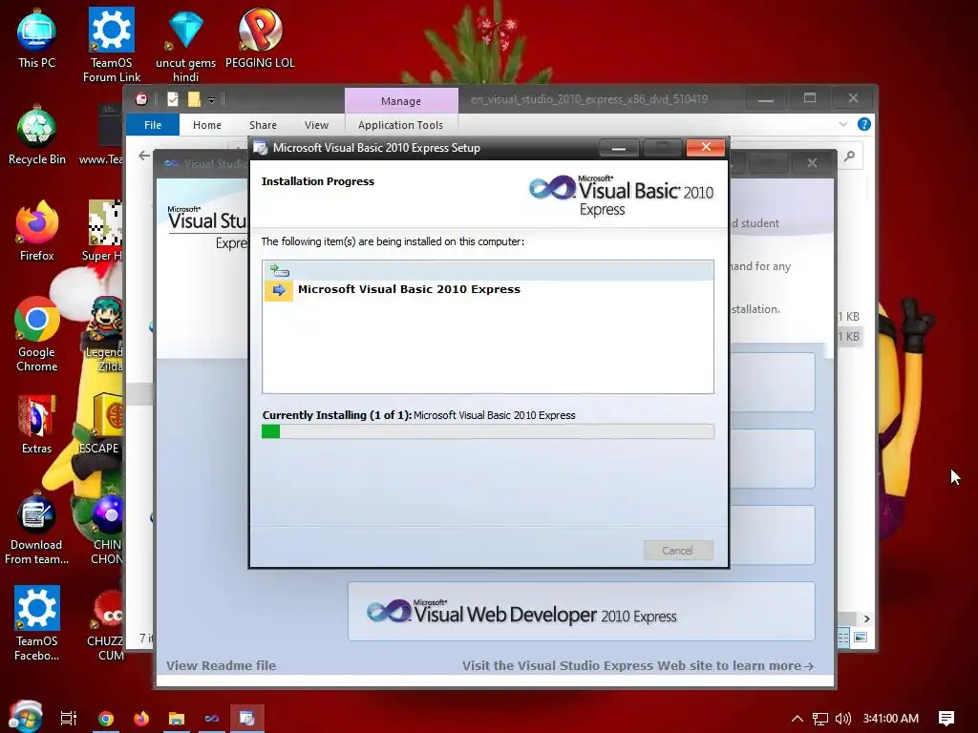Open the Recycle Bin

pos(37,136)
